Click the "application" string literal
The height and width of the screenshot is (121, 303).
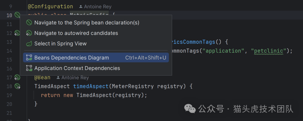(x=228, y=51)
